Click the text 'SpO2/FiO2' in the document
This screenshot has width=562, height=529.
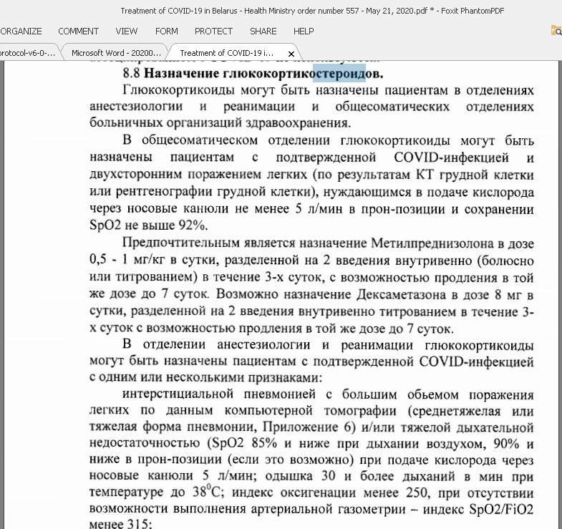(502, 509)
